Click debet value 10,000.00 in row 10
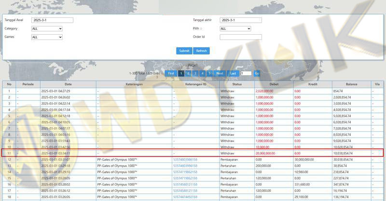 pos(262,147)
